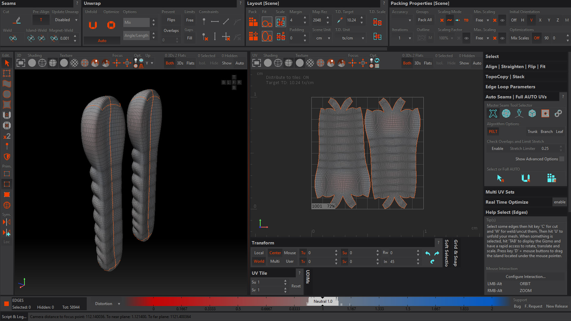Select the PELT seam tool icon

click(493, 113)
